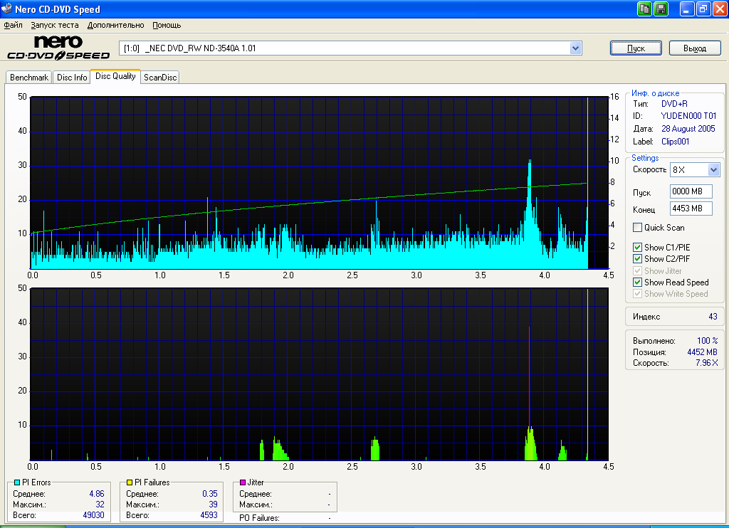729x528 pixels.
Task: Click the Выход exit button
Action: pos(695,48)
